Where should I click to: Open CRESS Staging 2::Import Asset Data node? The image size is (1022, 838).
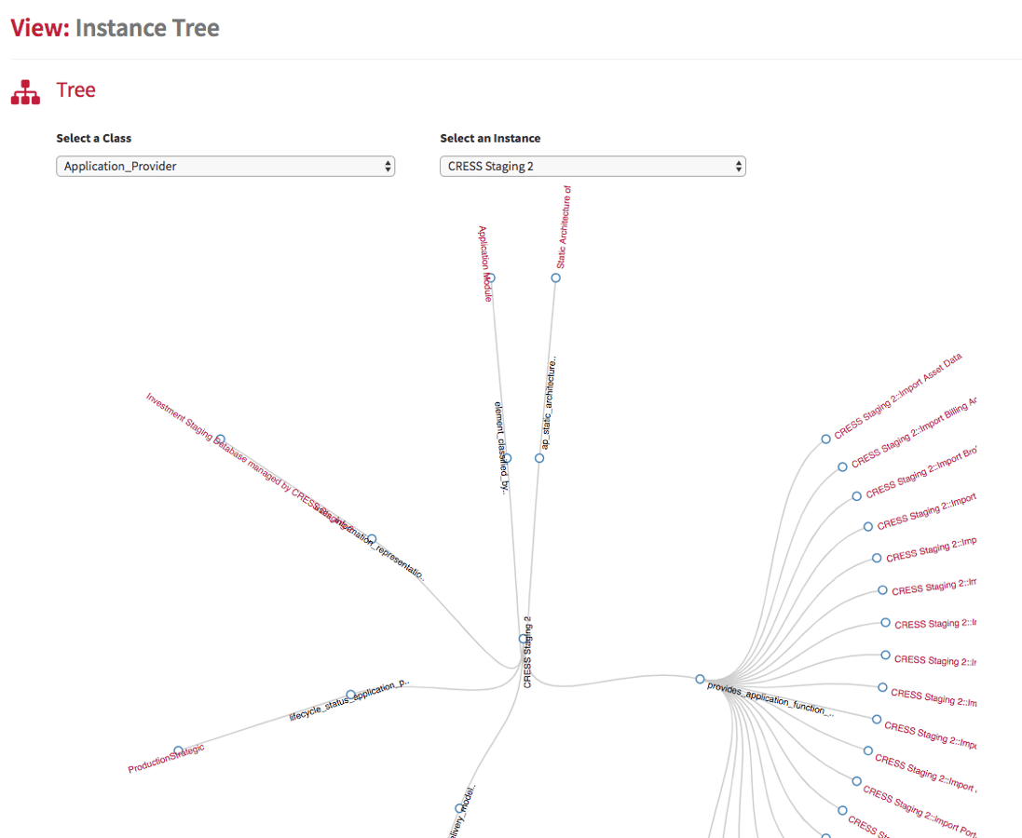[825, 439]
